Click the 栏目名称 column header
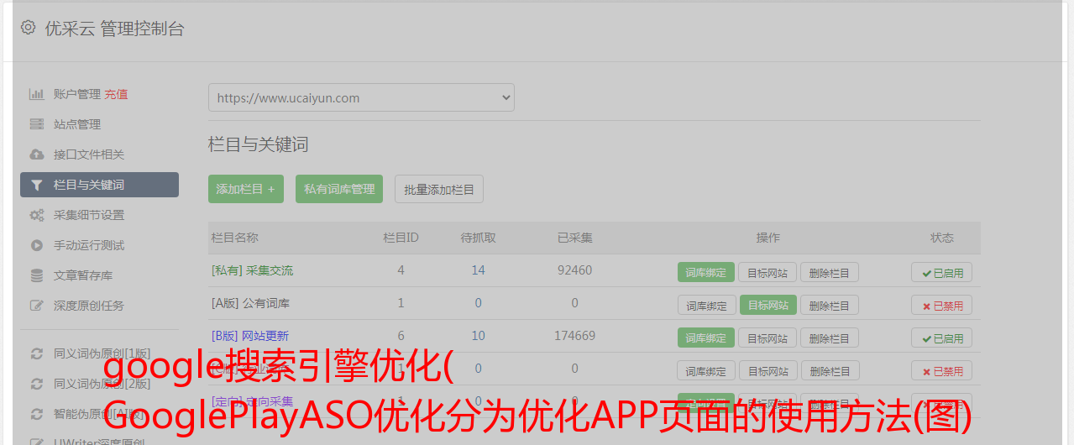The width and height of the screenshot is (1074, 445). click(x=234, y=238)
